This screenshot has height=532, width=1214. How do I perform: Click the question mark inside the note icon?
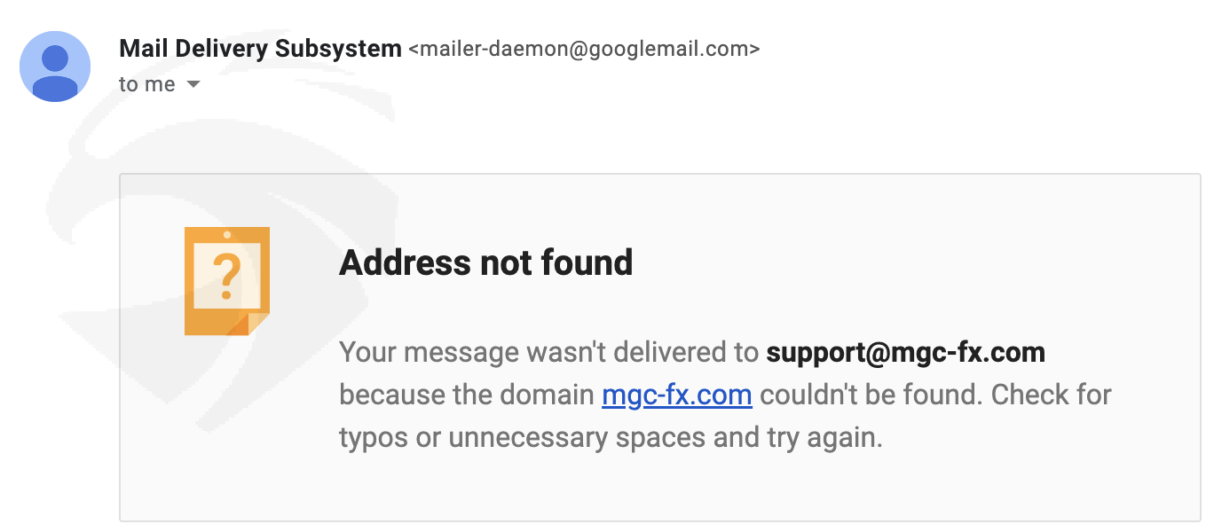tap(226, 277)
